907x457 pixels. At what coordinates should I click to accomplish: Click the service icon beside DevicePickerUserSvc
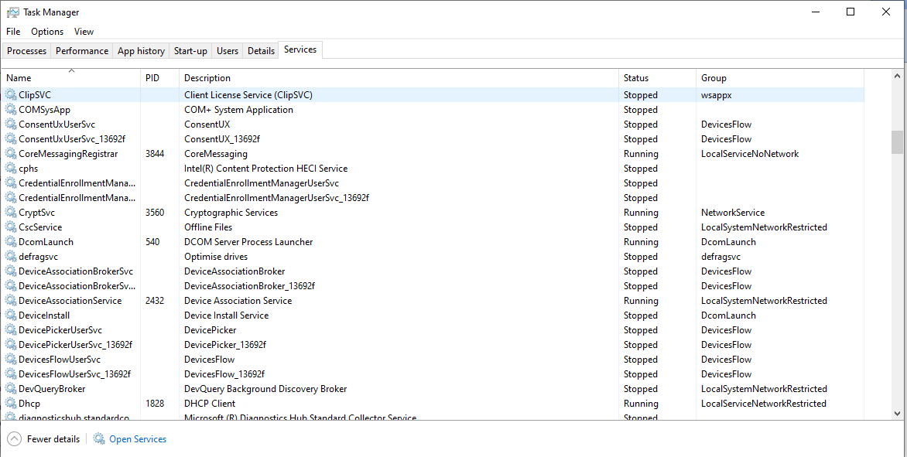(10, 330)
